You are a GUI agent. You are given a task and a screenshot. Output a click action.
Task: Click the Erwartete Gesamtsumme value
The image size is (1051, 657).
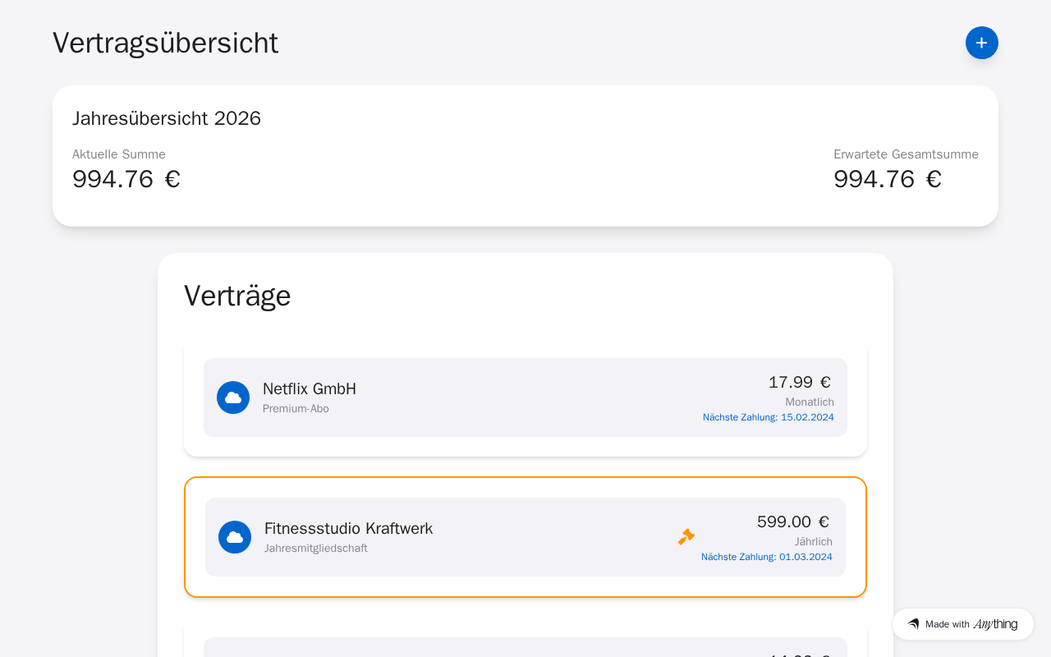[888, 179]
